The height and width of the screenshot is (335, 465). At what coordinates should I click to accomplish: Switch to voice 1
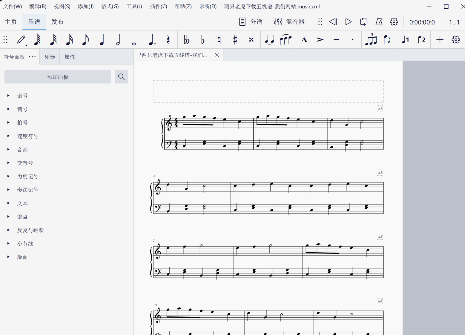(x=405, y=40)
